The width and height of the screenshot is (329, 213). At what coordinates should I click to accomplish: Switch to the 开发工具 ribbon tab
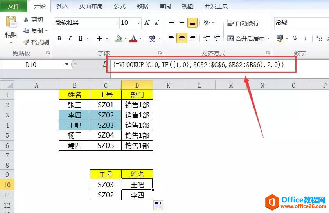216,6
